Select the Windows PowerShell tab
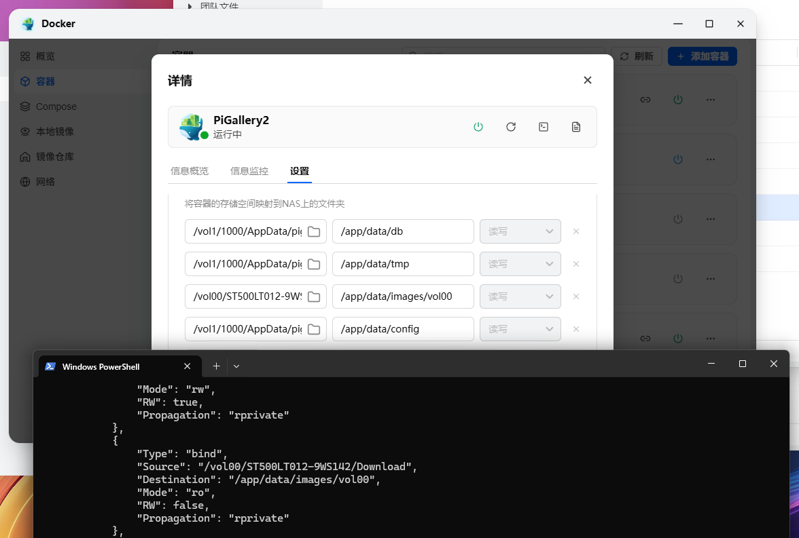Viewport: 799px width, 538px height. coord(120,366)
